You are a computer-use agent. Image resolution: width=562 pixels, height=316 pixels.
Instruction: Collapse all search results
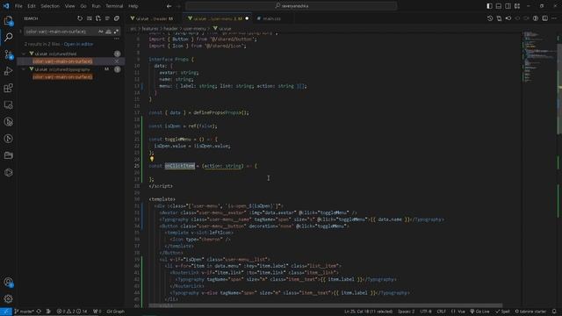[x=117, y=18]
